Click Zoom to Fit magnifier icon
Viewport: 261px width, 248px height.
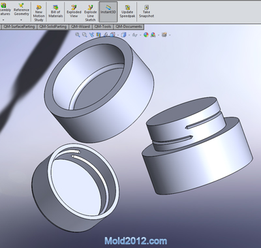(x=78, y=35)
